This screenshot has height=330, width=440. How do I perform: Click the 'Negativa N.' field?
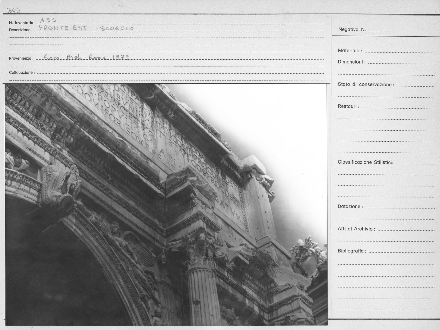(364, 29)
